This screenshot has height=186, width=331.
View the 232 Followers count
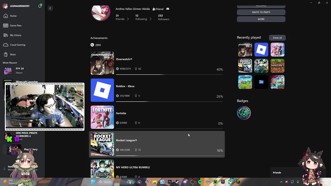(x=164, y=17)
